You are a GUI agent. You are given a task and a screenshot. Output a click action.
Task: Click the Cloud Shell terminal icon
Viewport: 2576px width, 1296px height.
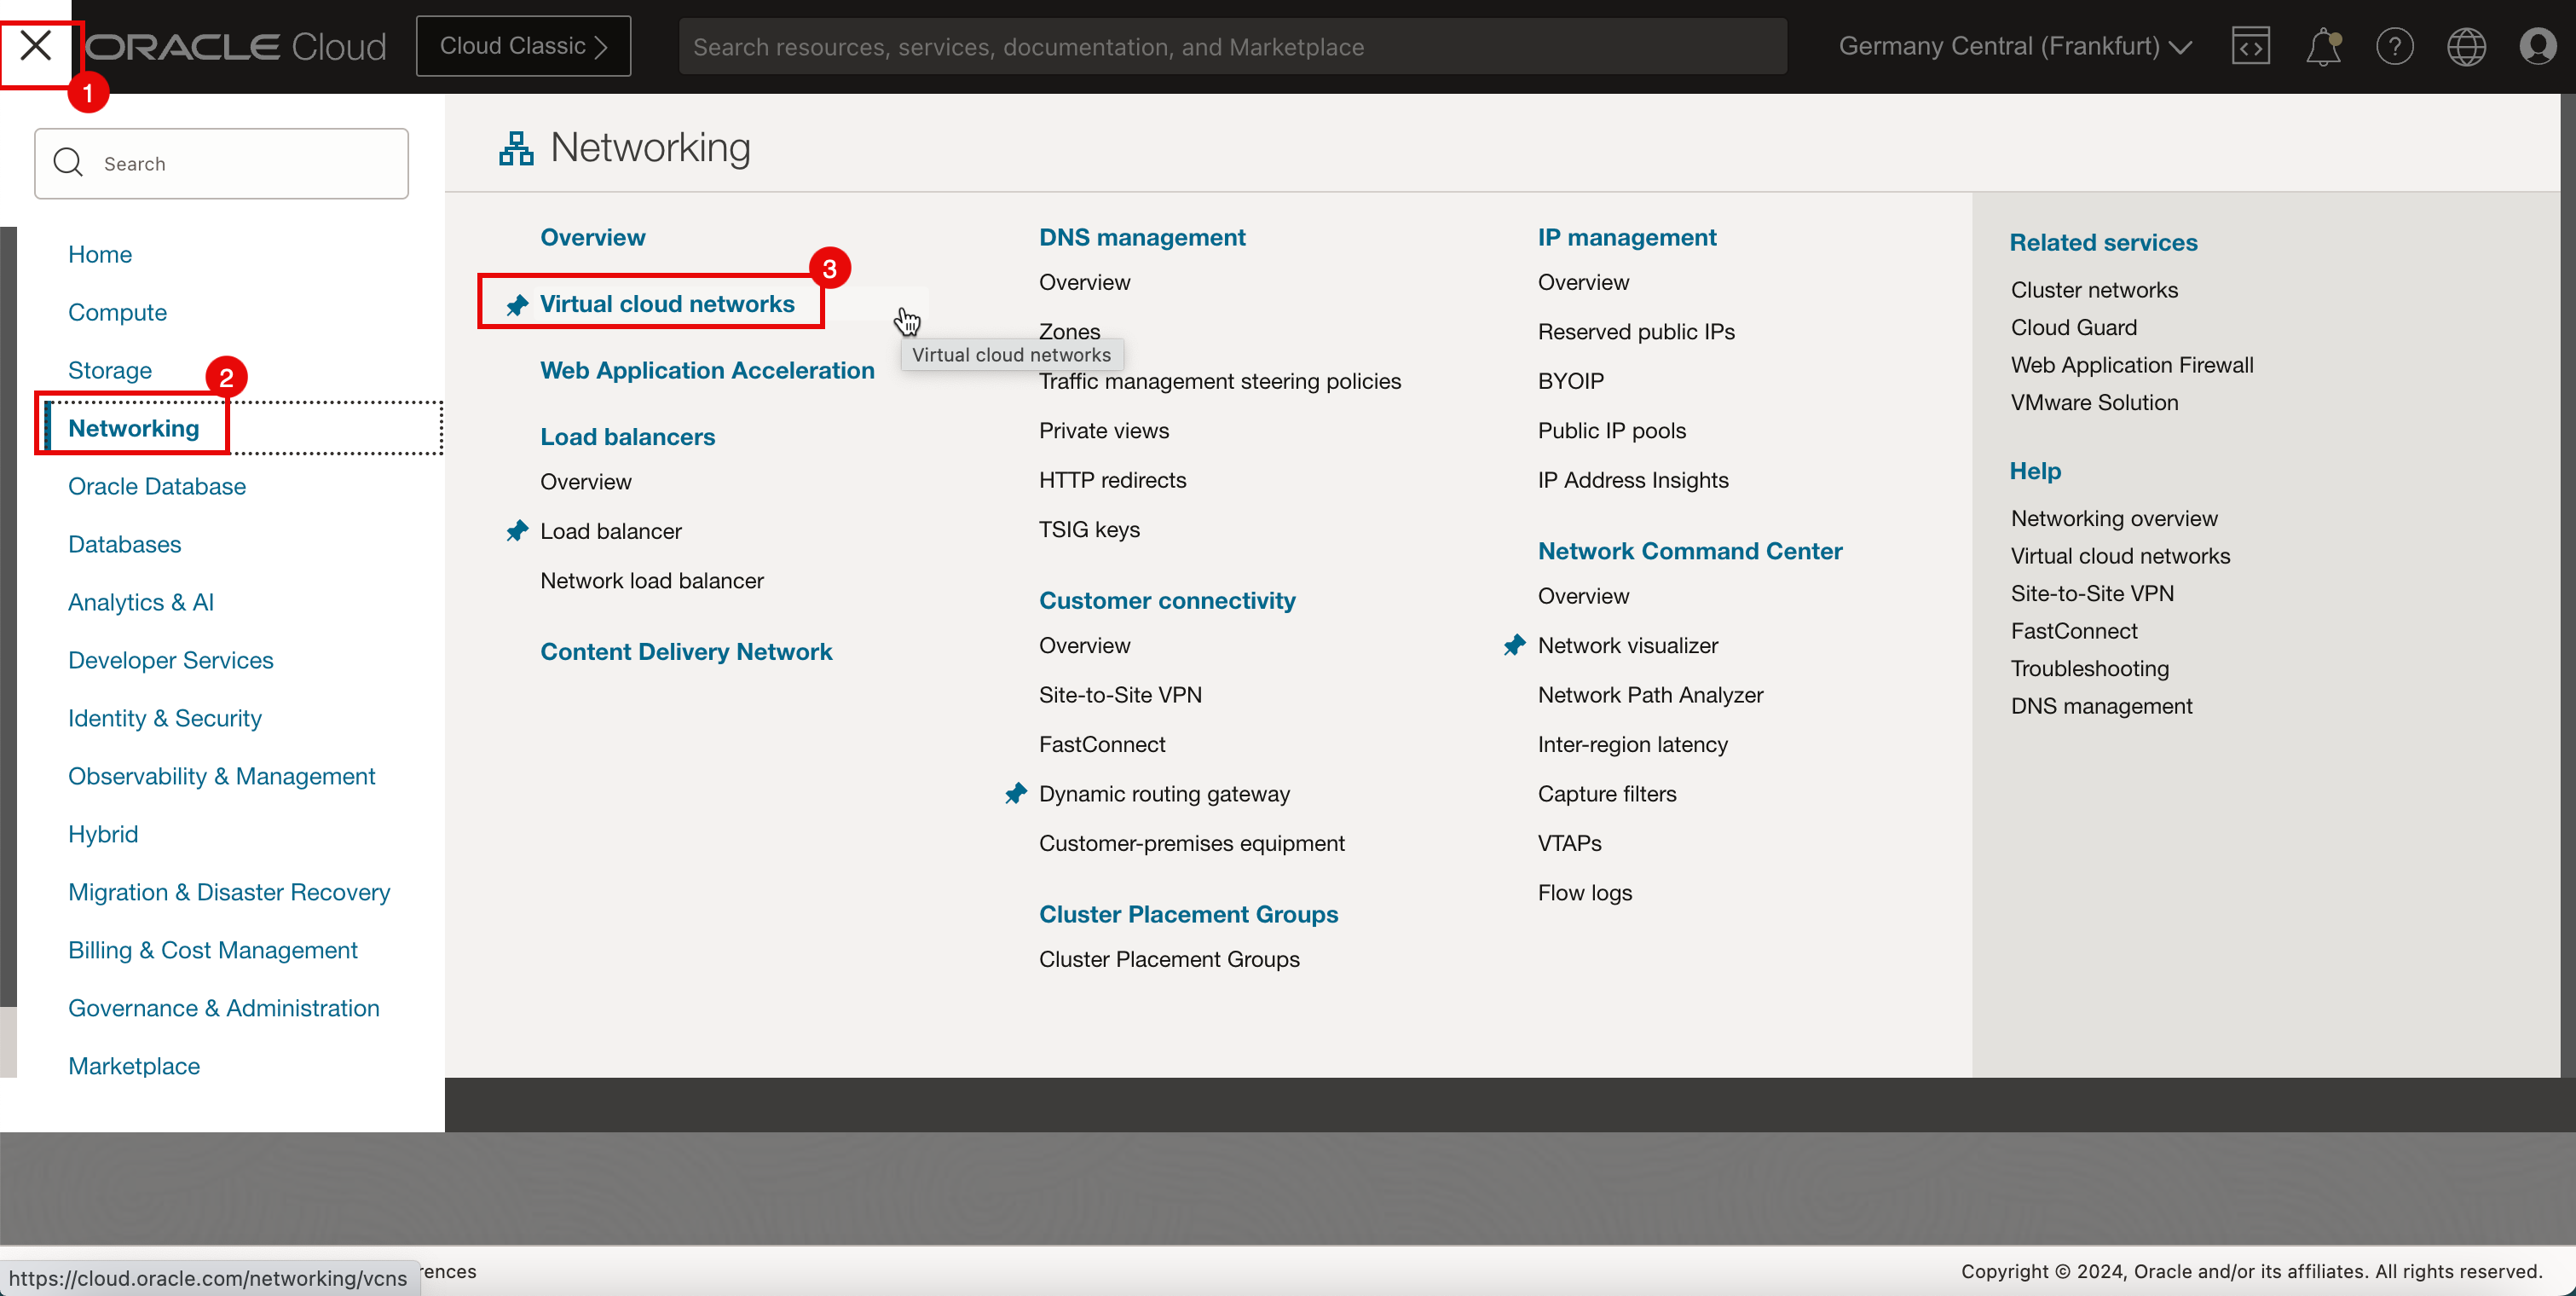click(x=2249, y=44)
